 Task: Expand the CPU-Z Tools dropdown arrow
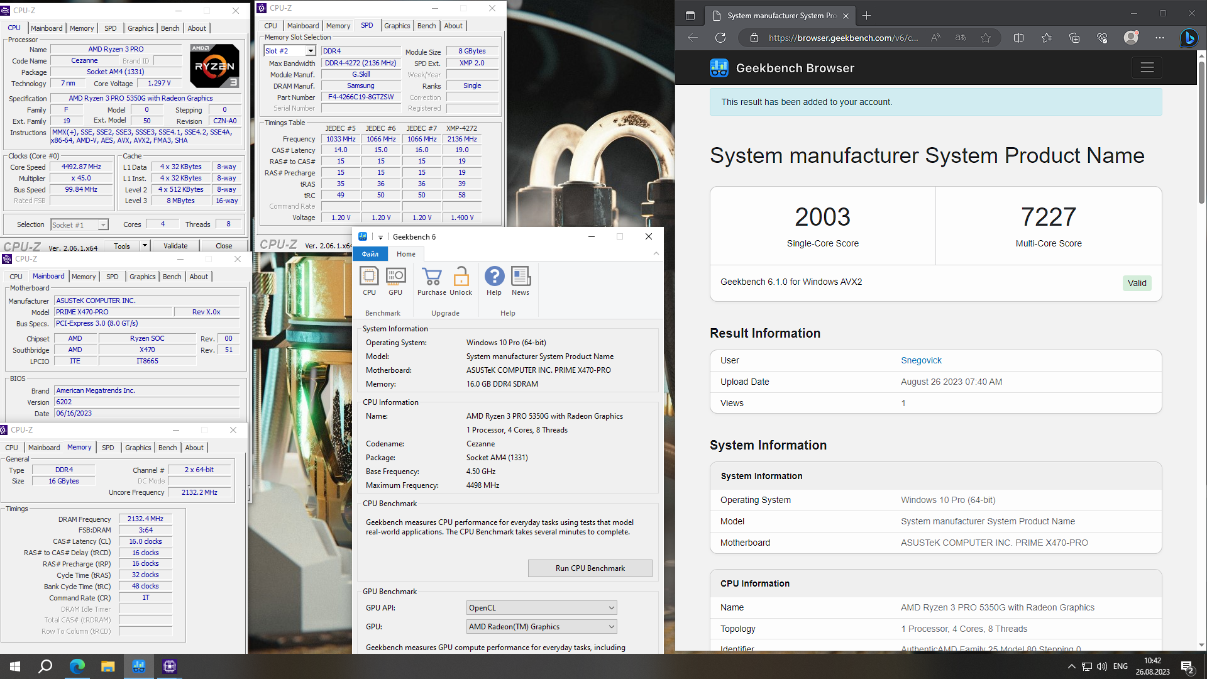[145, 246]
